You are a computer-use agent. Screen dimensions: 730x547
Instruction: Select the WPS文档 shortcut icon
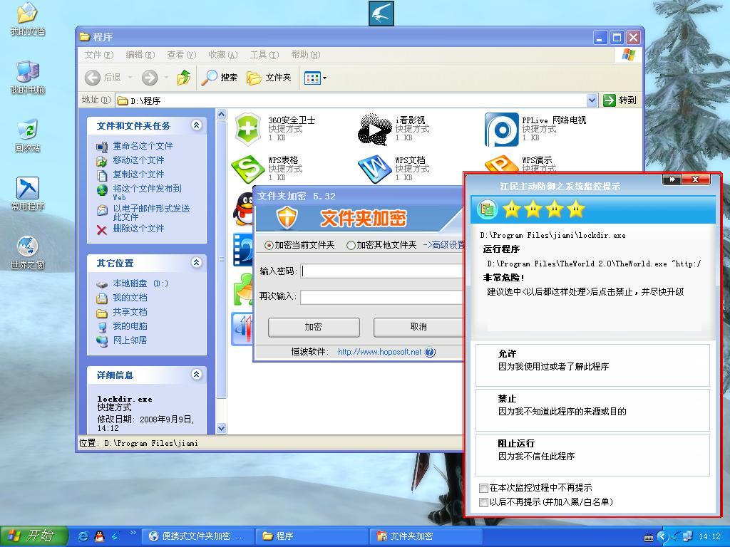(x=374, y=169)
